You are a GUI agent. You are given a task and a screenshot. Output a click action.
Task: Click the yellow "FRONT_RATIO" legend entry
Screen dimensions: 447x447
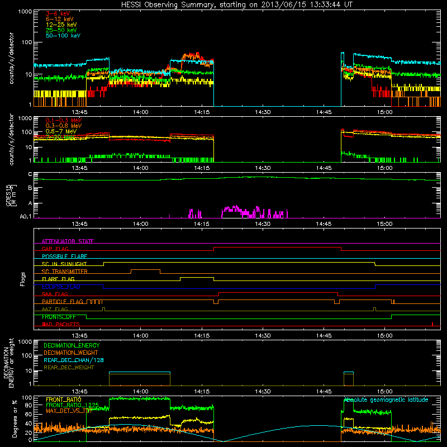click(64, 400)
